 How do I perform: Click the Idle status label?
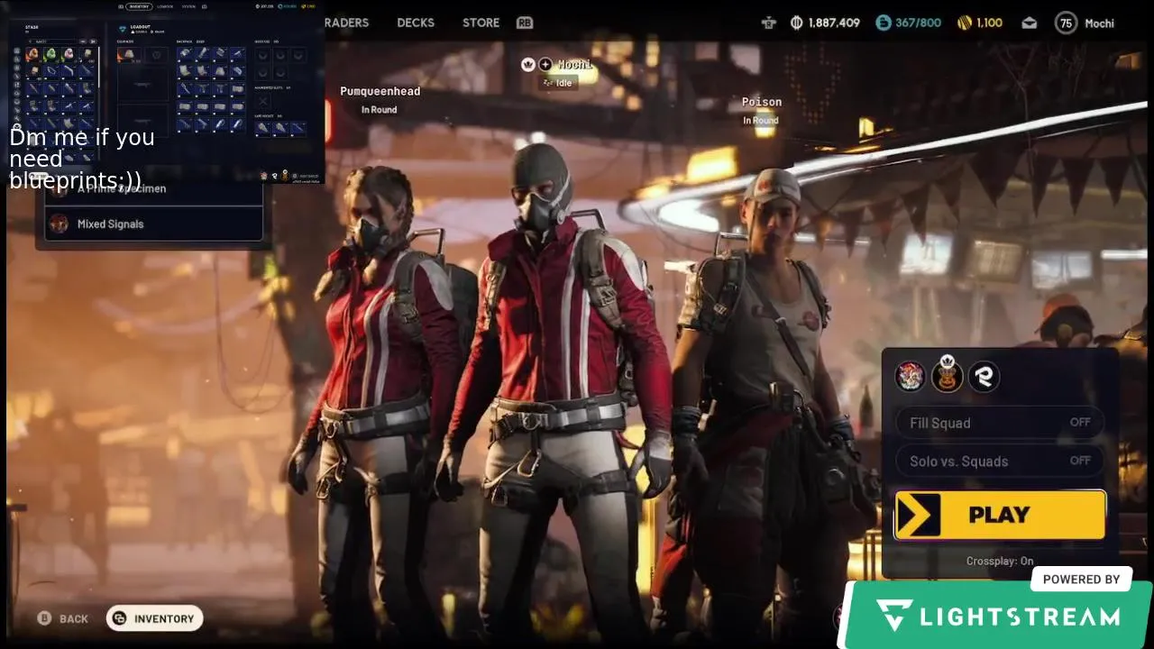click(x=558, y=82)
